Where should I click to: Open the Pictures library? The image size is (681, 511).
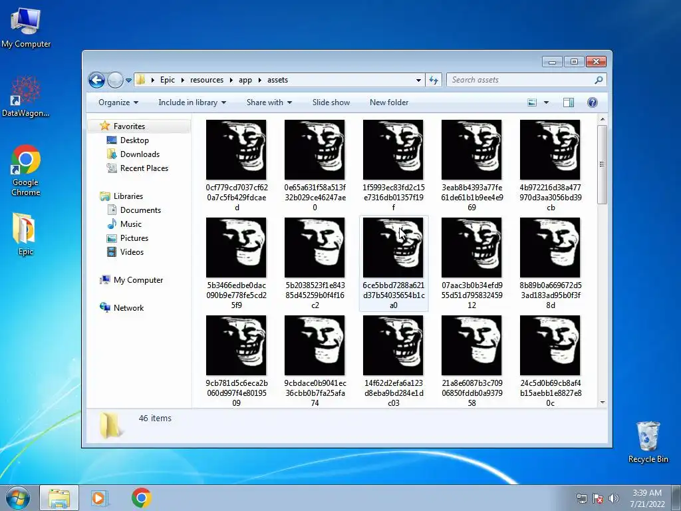tap(134, 238)
